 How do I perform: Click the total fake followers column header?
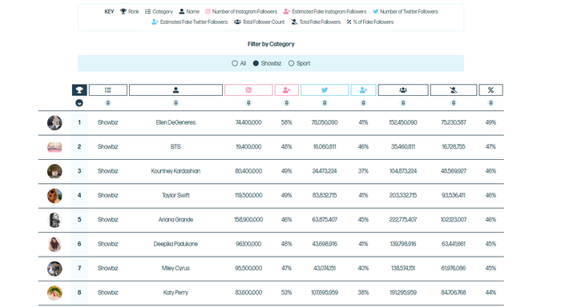tap(454, 90)
